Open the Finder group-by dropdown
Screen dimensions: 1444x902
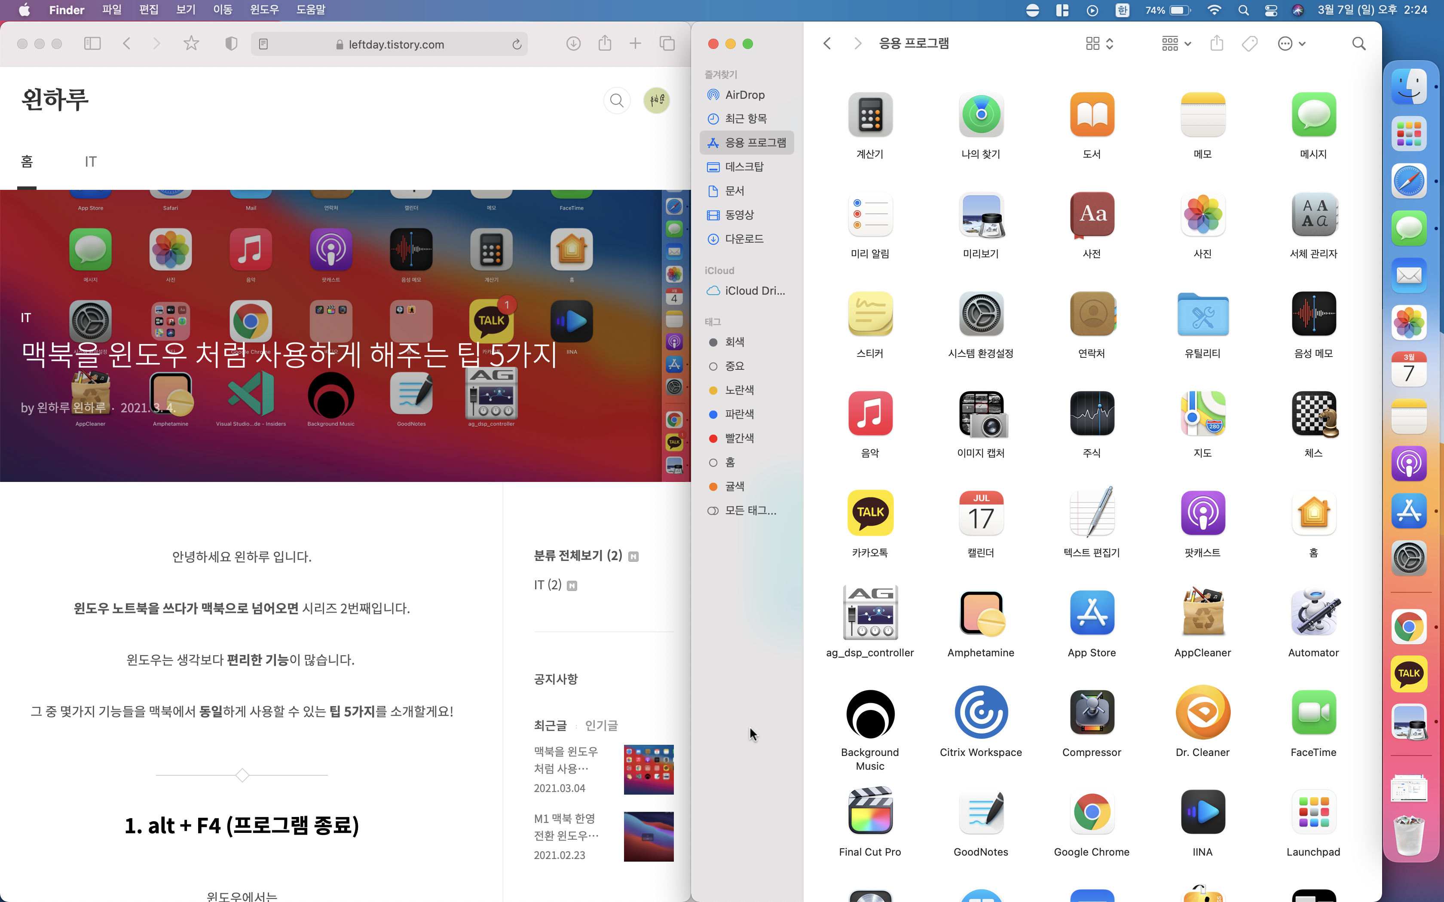point(1176,43)
